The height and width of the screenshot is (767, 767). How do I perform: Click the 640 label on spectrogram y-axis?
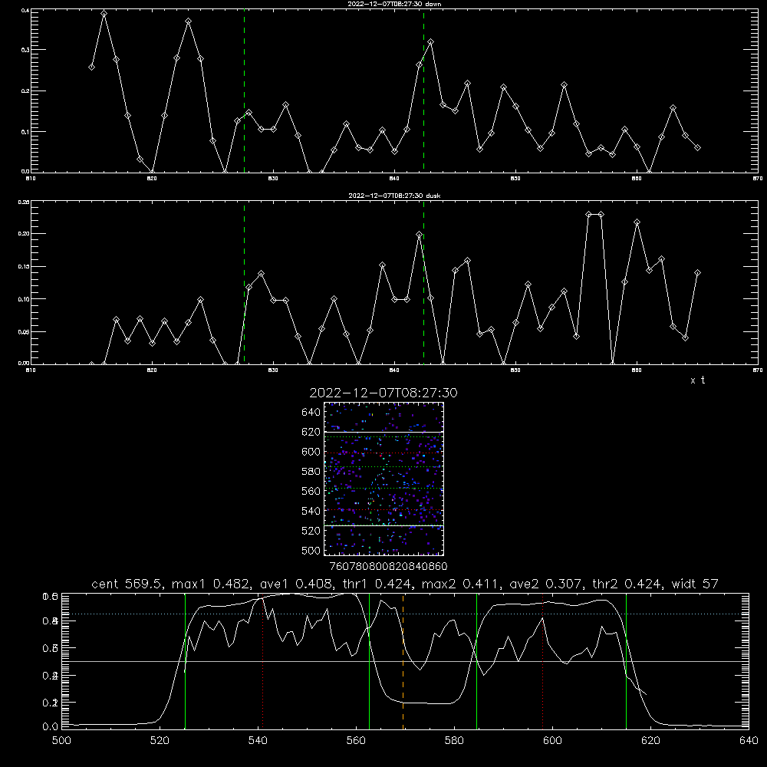click(x=311, y=413)
